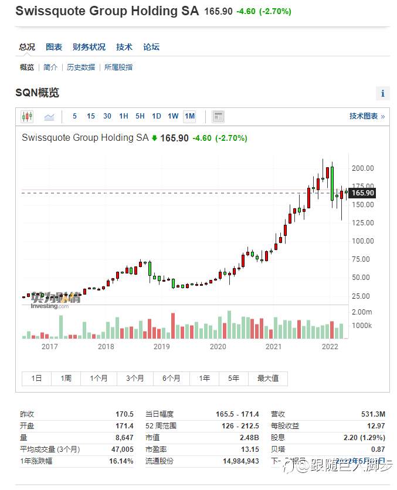Set chart range to 1周
This screenshot has height=490, width=397.
[66, 379]
